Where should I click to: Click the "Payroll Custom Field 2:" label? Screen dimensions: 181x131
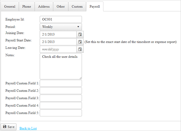point(22,91)
